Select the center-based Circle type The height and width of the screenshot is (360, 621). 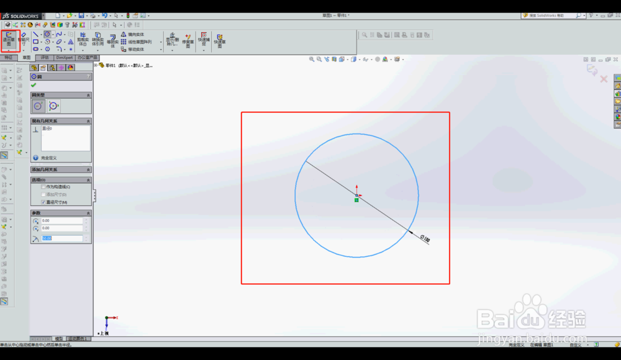coord(39,106)
